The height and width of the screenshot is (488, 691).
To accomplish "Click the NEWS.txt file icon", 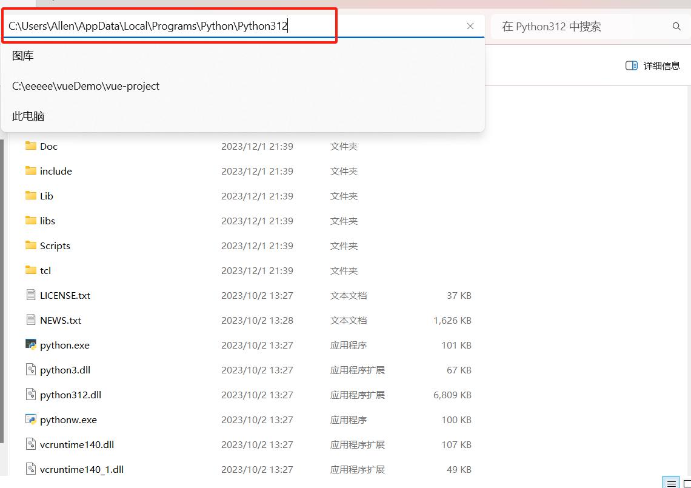I will point(31,320).
